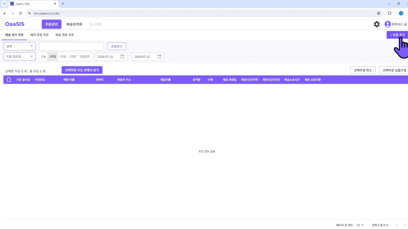
Task: Reload the page with the browser refresh icon
Action: 20,13
